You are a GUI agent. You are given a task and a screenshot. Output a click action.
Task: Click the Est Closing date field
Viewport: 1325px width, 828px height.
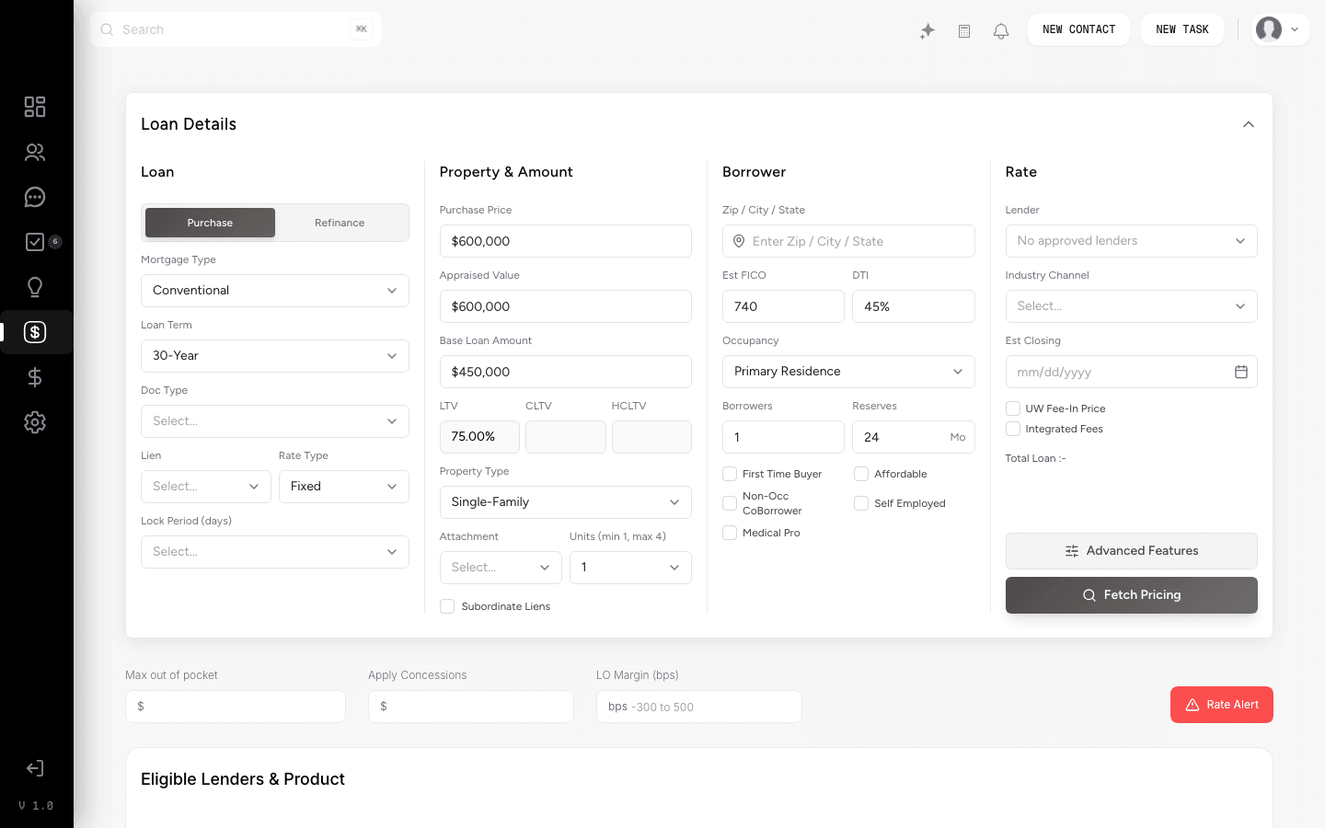(x=1131, y=372)
